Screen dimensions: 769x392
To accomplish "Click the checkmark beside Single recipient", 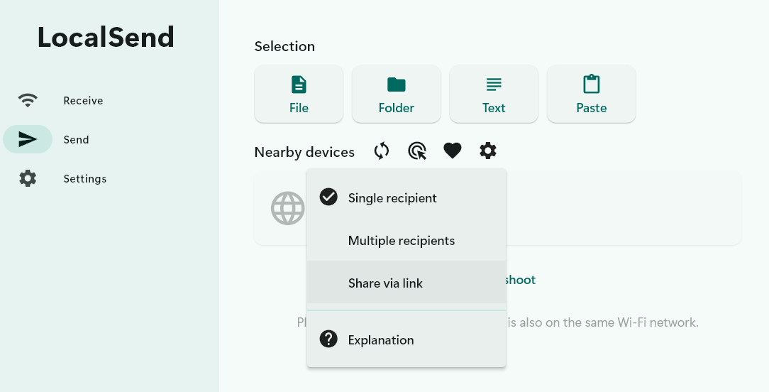I will [328, 197].
